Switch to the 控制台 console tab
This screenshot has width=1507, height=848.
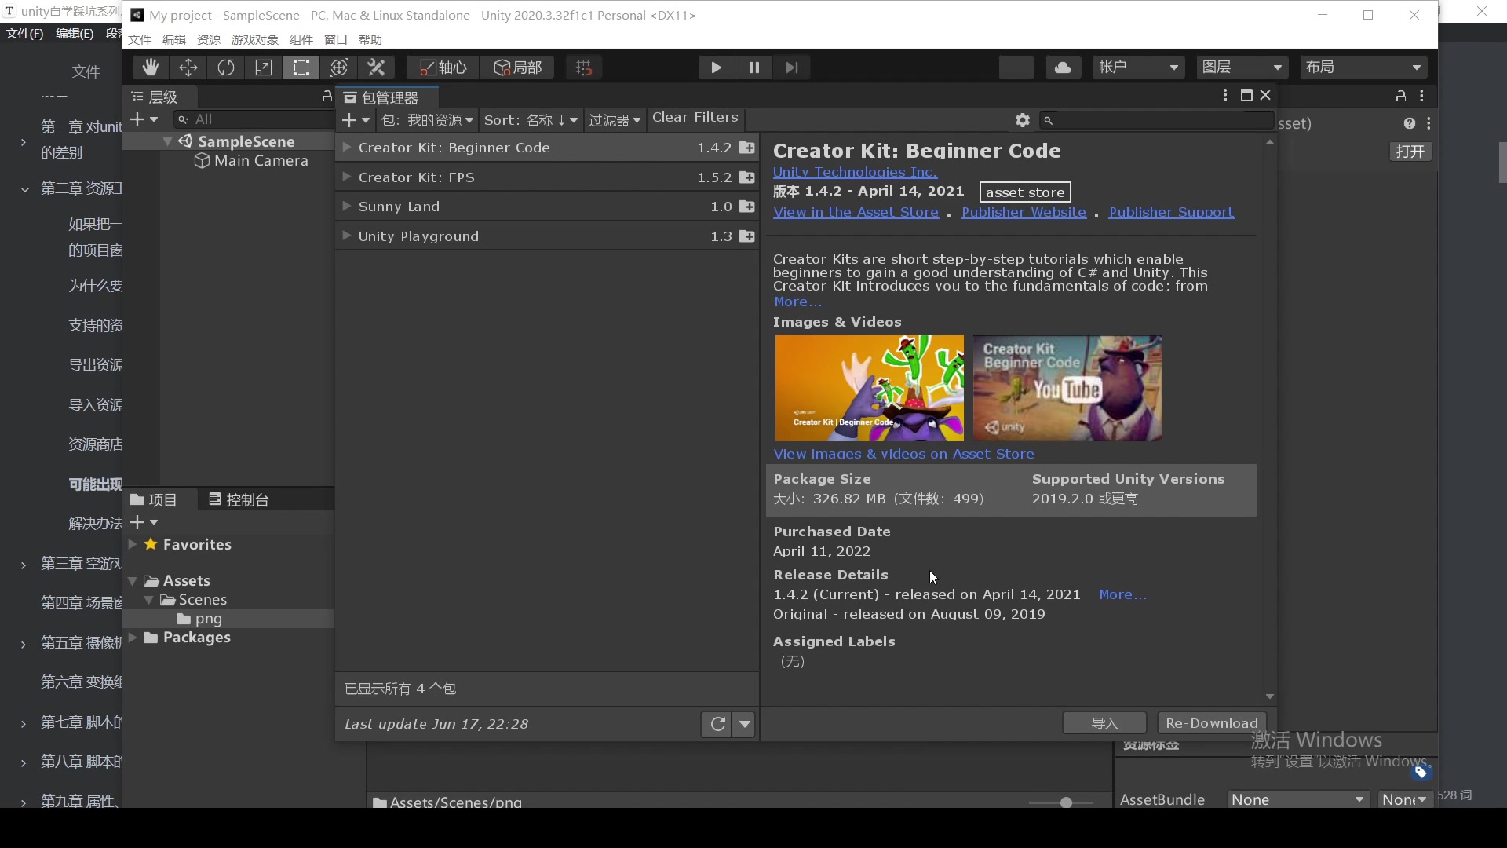239,499
